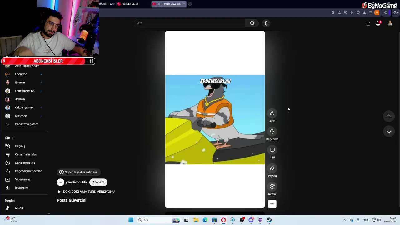
Task: Open the YouTube upload arrow button
Action: click(368, 23)
